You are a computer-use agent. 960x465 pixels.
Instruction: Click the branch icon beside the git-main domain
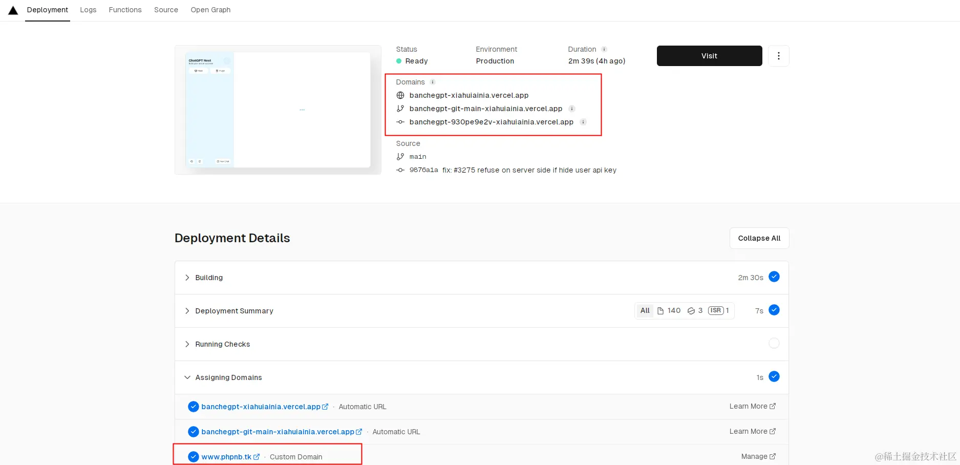coord(400,109)
